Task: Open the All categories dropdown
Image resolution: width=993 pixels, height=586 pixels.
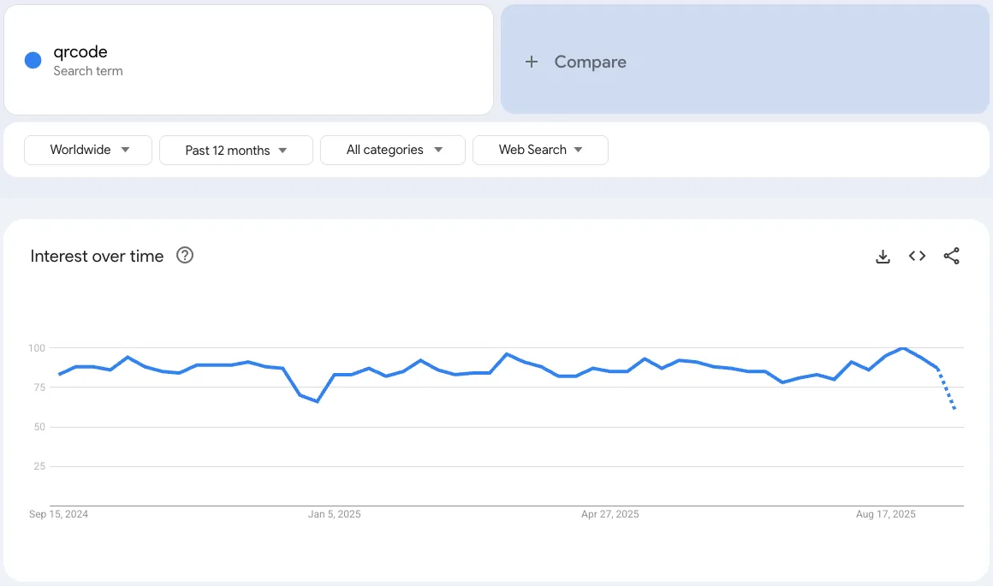Action: pos(393,150)
